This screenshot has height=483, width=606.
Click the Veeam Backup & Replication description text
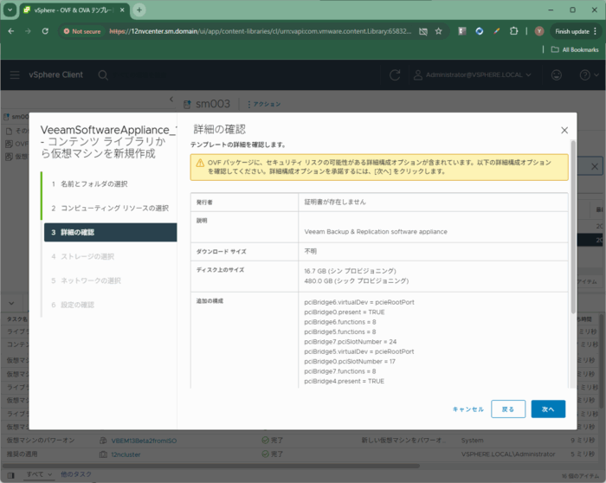pyautogui.click(x=376, y=232)
